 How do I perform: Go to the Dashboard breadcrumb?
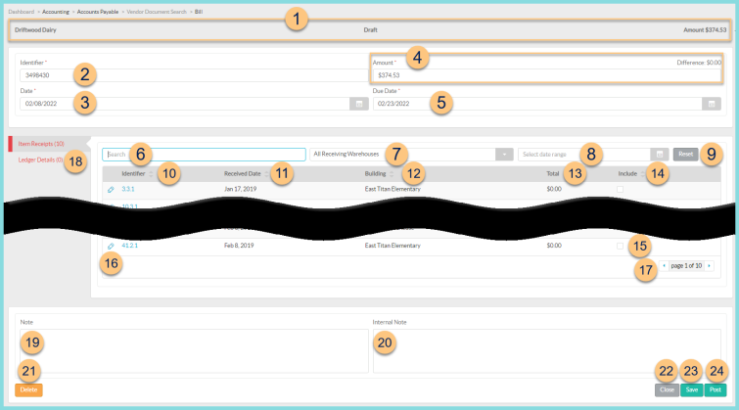pos(22,12)
